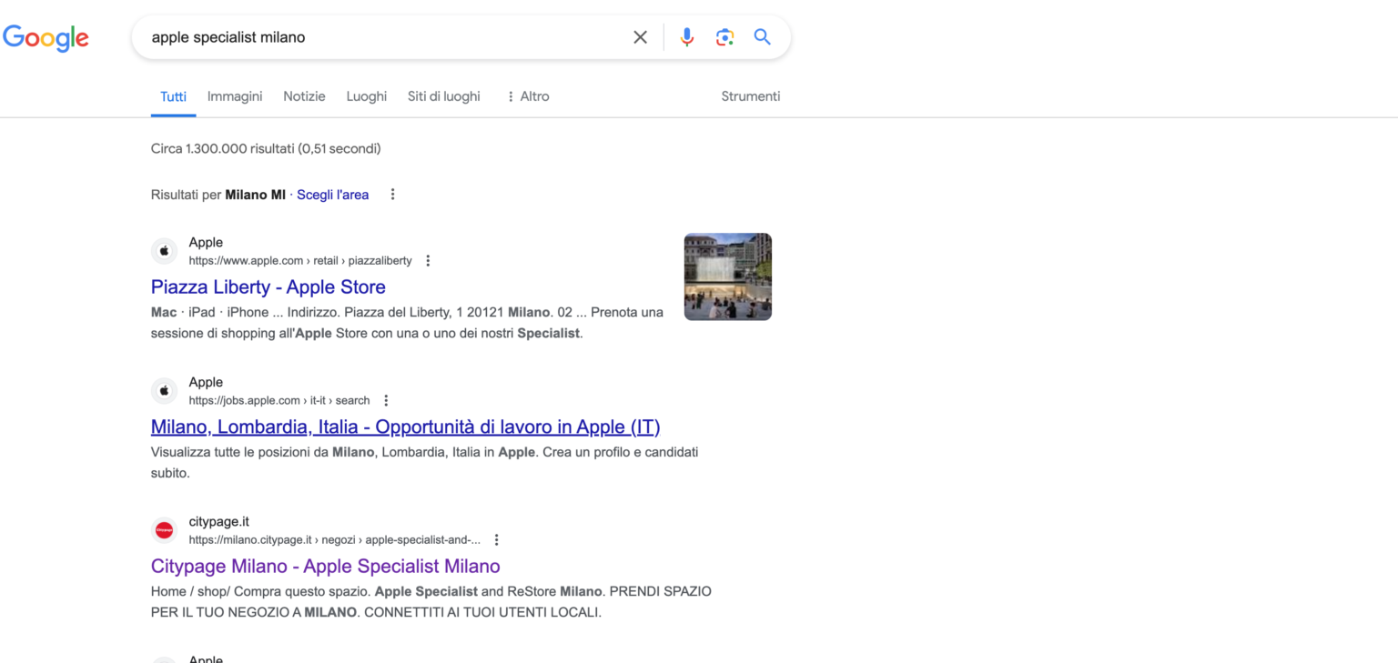Open the three-dot menu for the Piazza Liberty result

[428, 260]
